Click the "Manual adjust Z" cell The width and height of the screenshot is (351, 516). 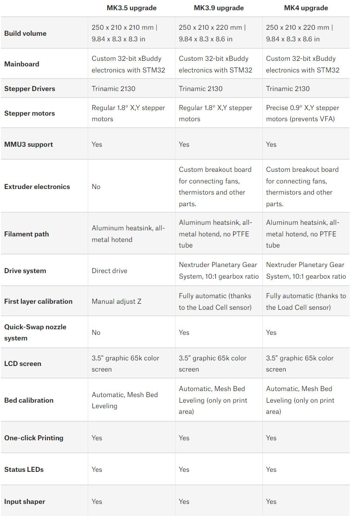point(117,301)
